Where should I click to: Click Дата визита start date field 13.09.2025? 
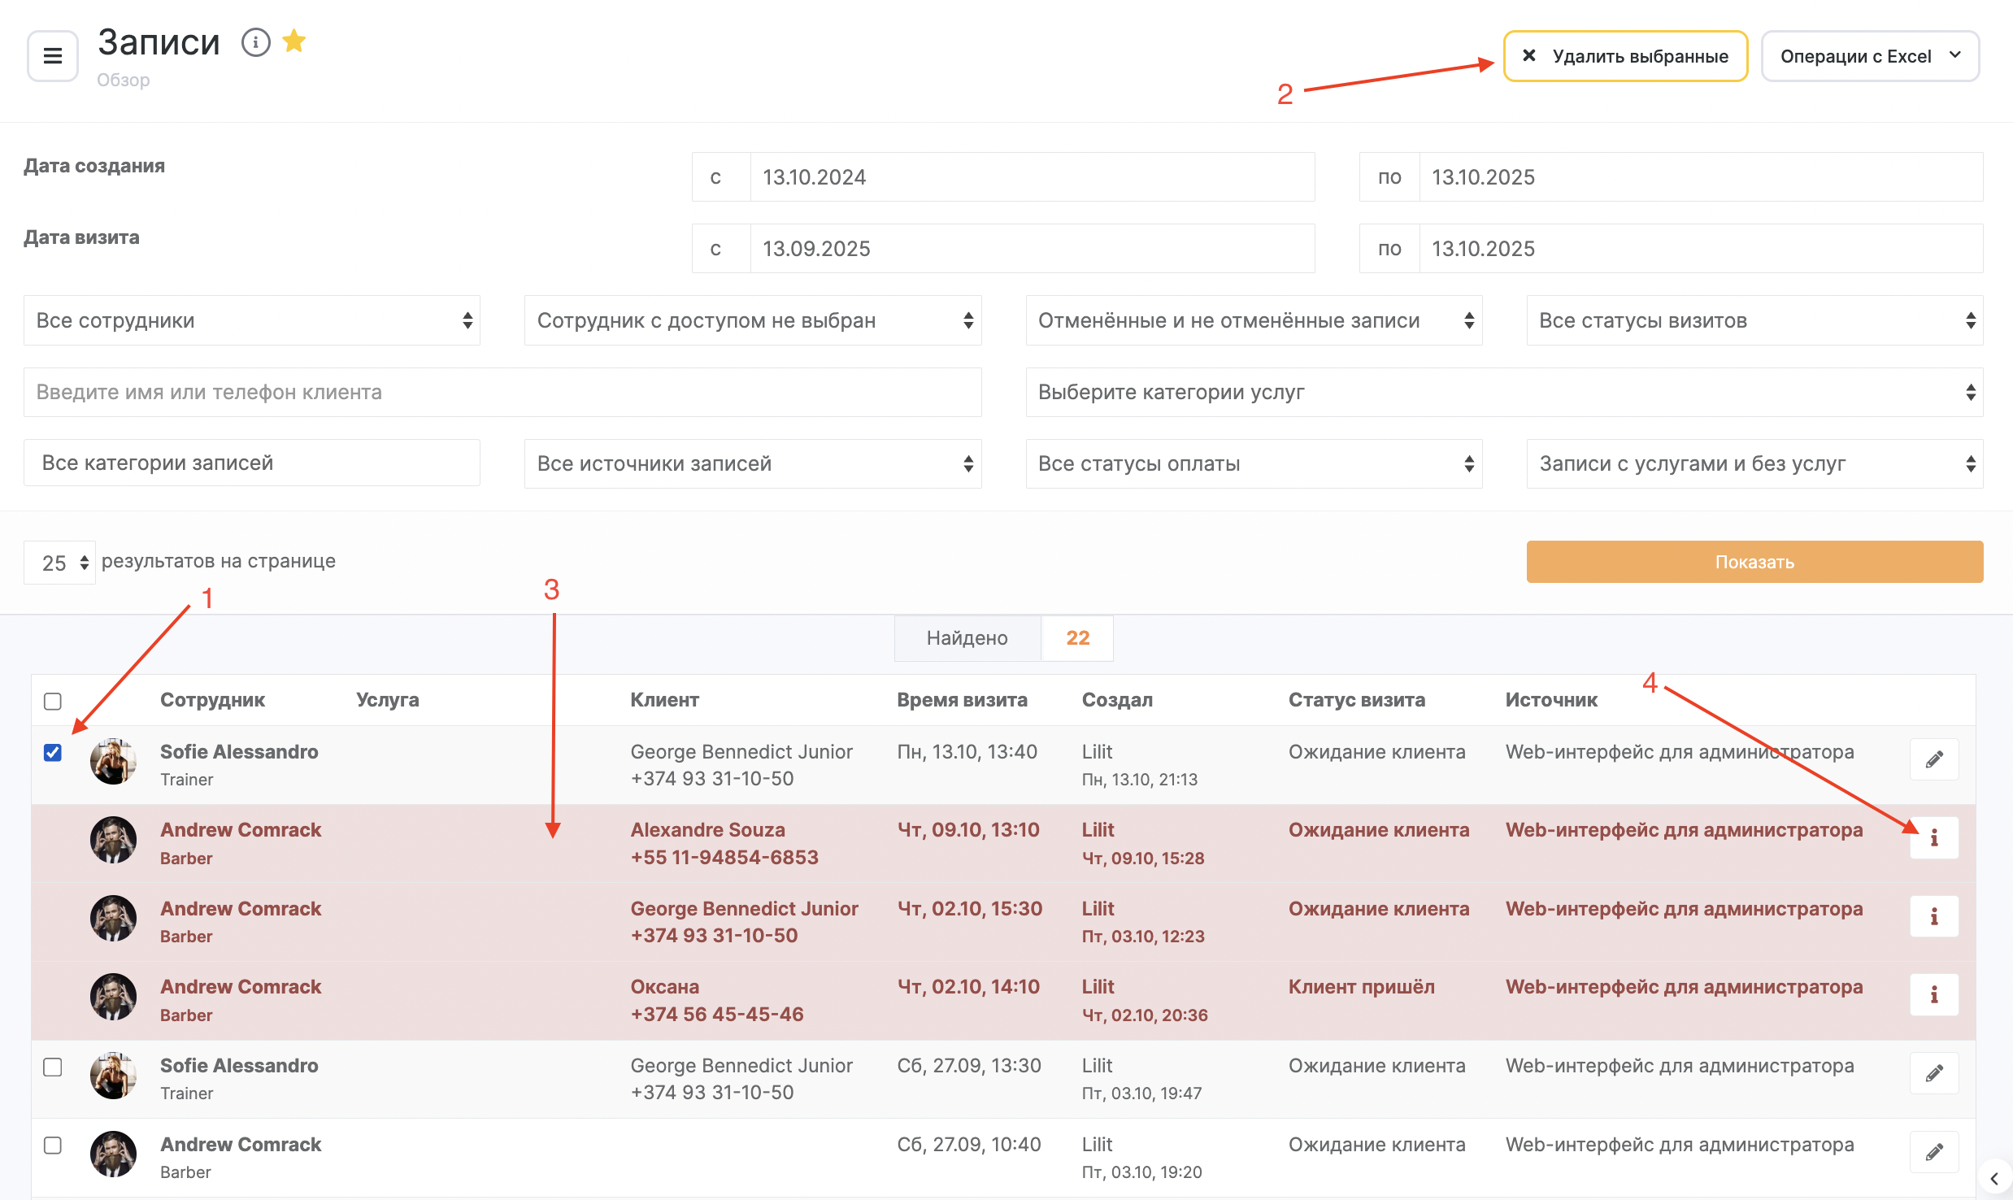[1031, 249]
